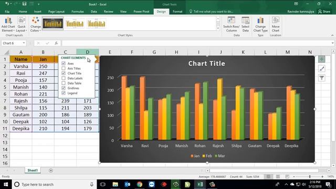Enable the Axis Titles checkbox
Image resolution: width=336 pixels, height=189 pixels.
64,68
